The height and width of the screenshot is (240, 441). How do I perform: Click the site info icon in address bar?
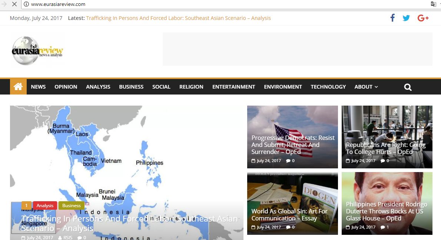26,4
